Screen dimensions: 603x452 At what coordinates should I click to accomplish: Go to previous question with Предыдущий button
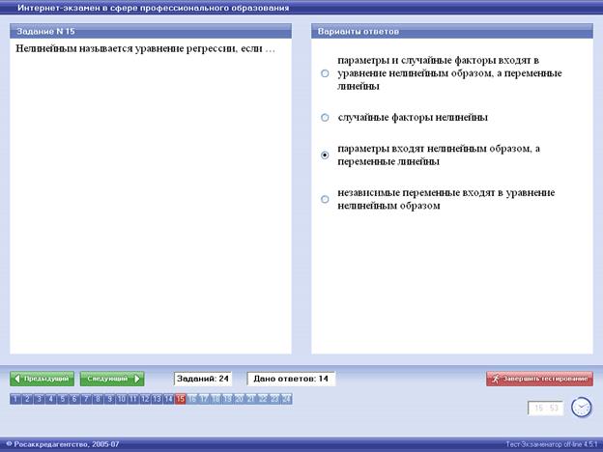tap(42, 379)
